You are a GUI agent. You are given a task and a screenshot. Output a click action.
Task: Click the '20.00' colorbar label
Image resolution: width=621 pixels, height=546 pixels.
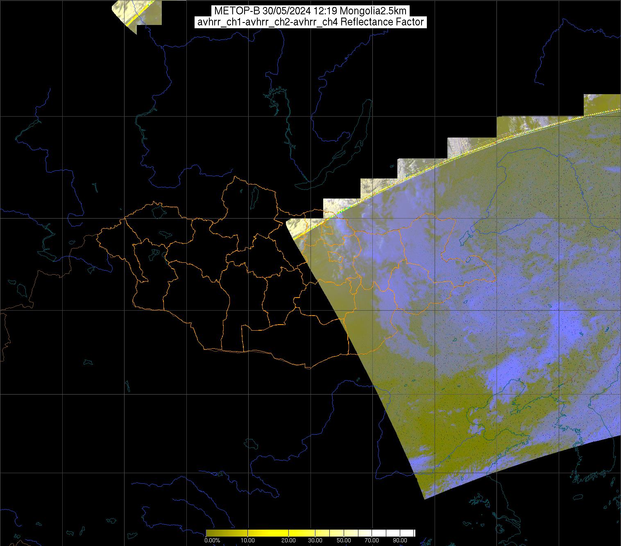click(x=289, y=541)
